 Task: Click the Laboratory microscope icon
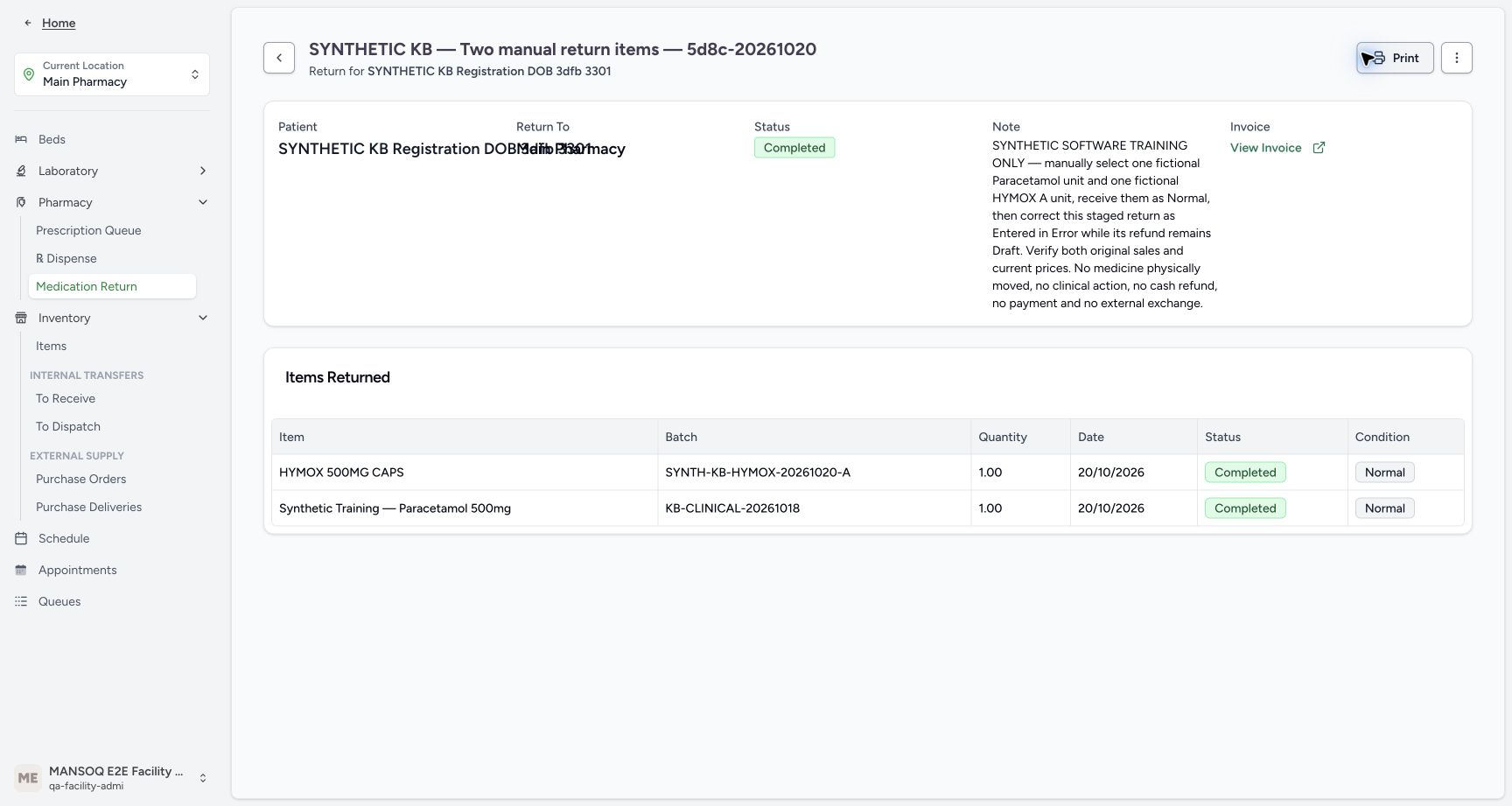[x=21, y=171]
